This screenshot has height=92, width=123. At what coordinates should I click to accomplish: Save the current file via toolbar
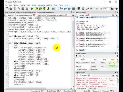pyautogui.click(x=15, y=9)
